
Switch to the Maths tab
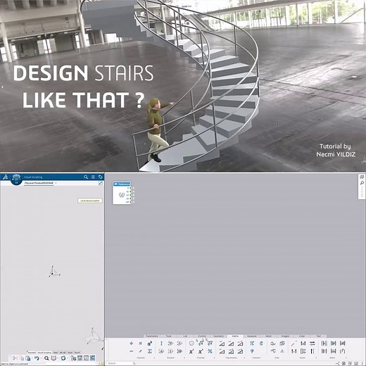tap(235, 336)
